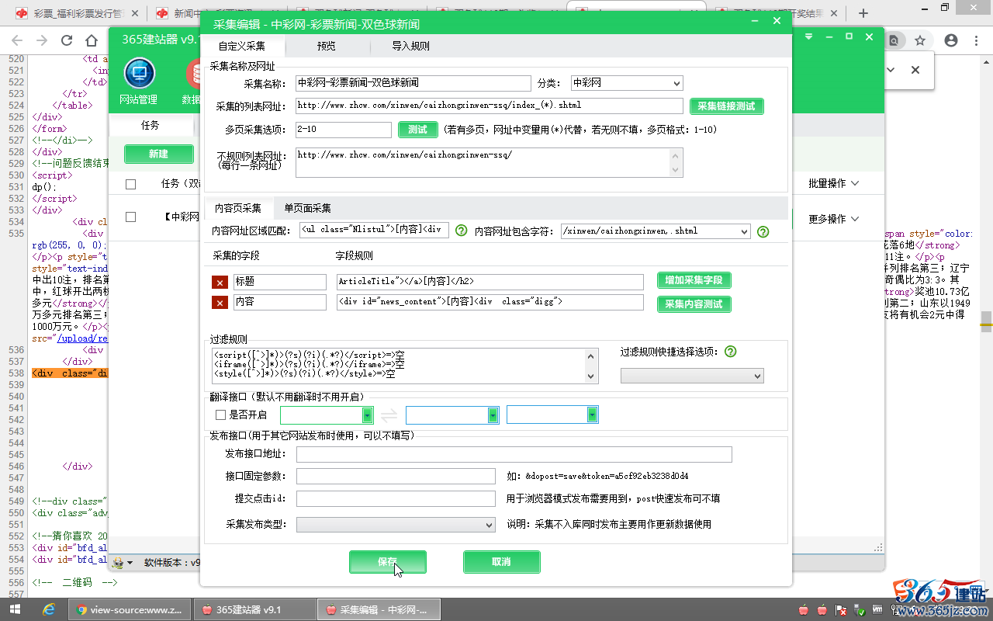Save with the 保存 button
Viewport: 993px width, 621px height.
point(387,562)
